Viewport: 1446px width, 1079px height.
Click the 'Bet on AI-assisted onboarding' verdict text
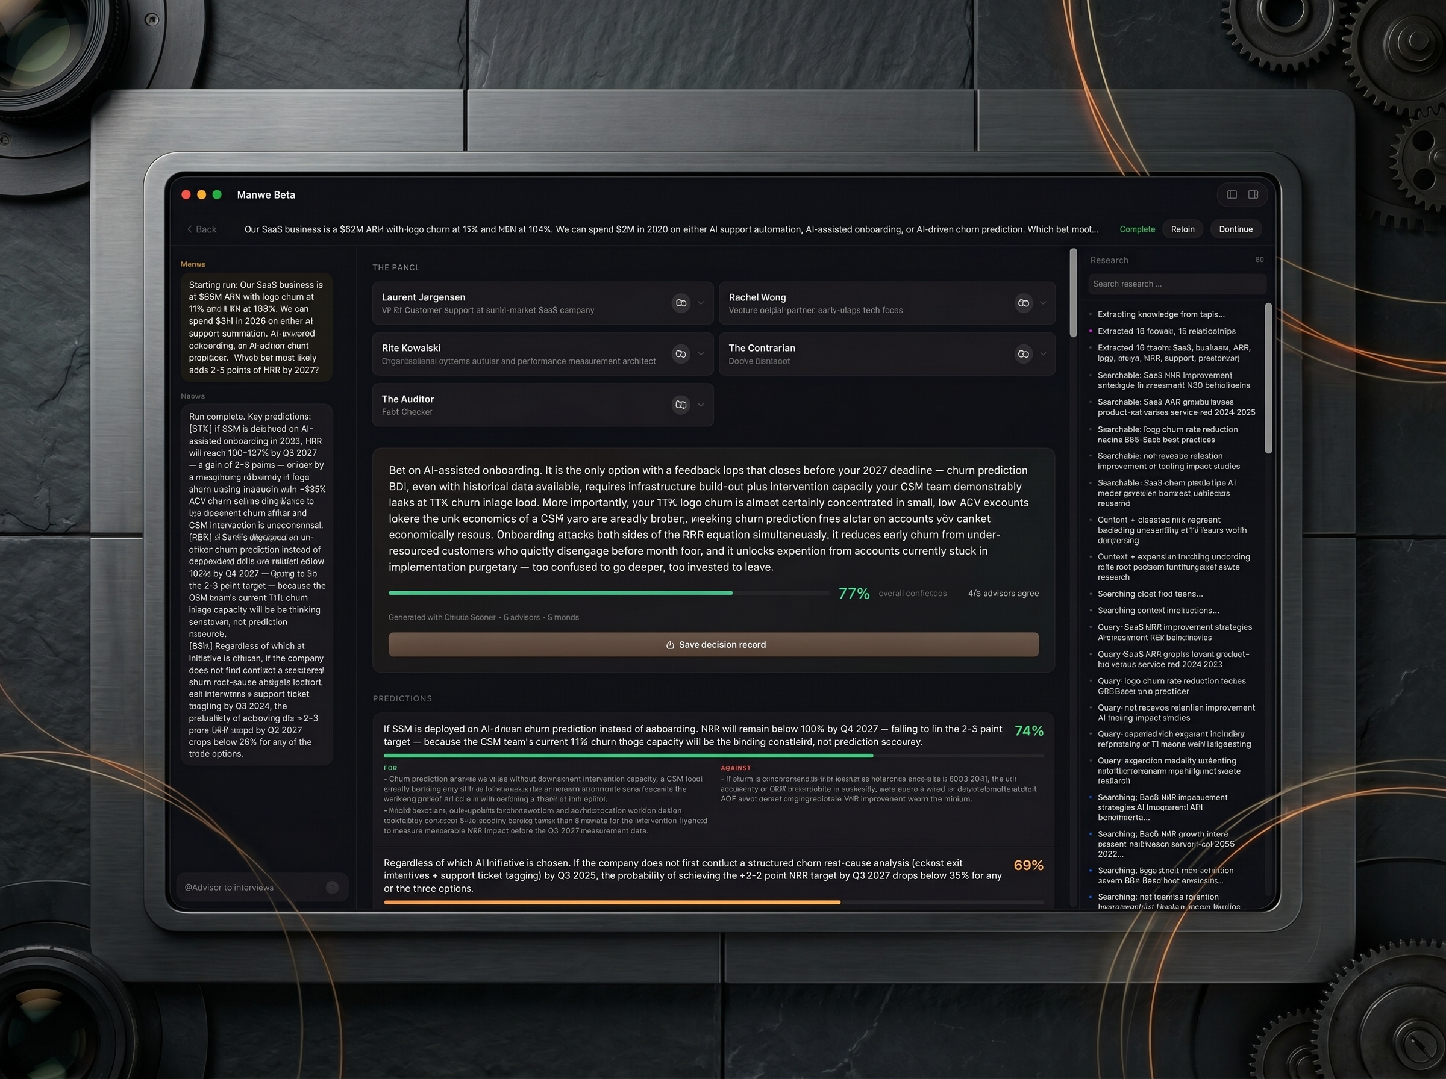(710, 518)
